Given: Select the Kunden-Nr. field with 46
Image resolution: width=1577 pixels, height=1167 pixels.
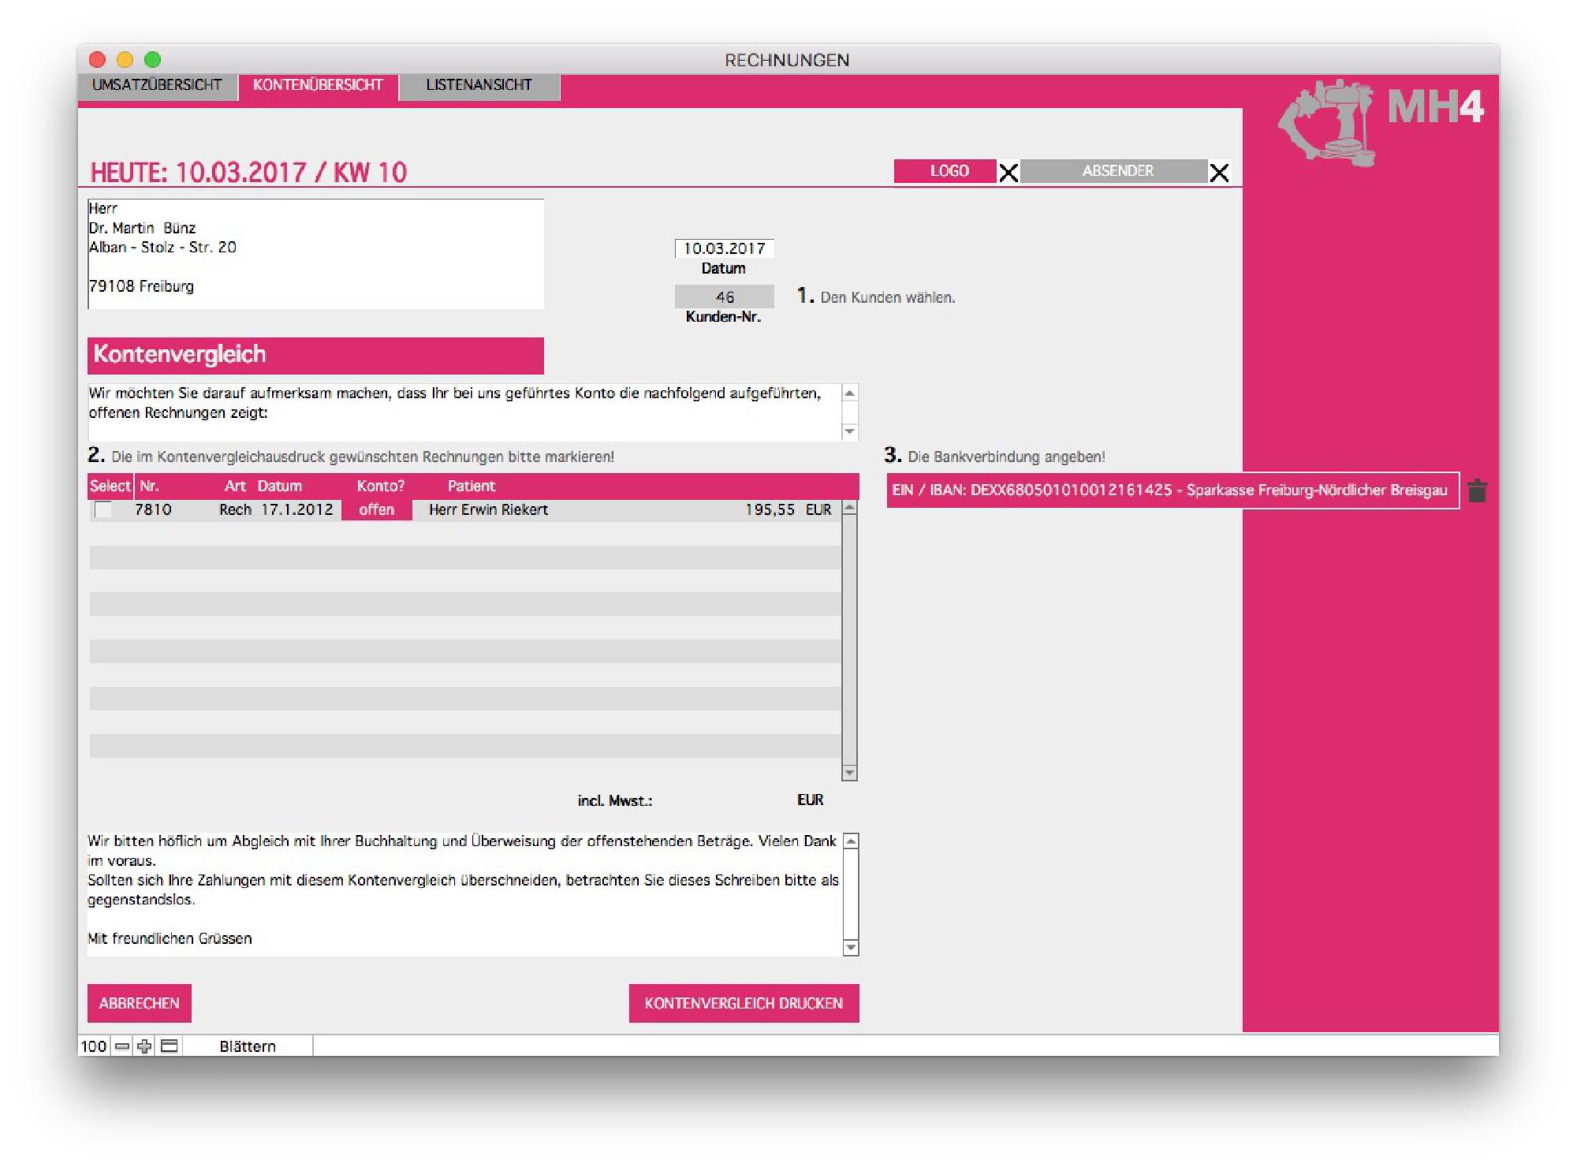Looking at the screenshot, I should click(724, 297).
